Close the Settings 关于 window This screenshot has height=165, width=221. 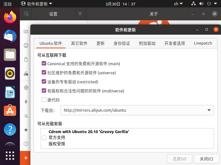[x=215, y=14]
